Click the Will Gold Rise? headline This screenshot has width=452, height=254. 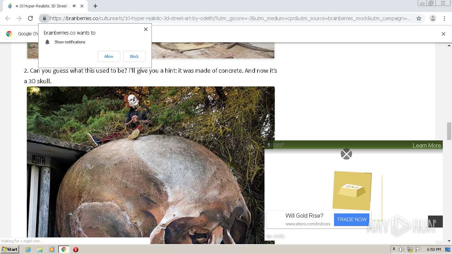tap(304, 216)
